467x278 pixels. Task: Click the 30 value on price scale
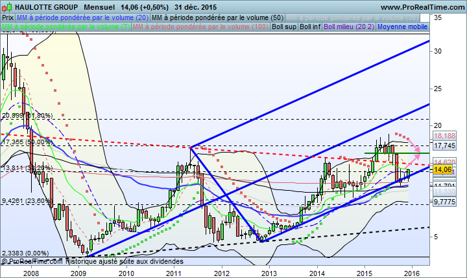[x=438, y=51]
